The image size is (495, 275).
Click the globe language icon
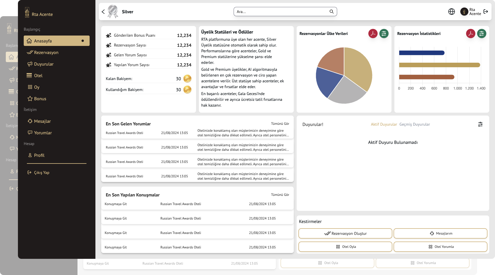click(x=451, y=12)
